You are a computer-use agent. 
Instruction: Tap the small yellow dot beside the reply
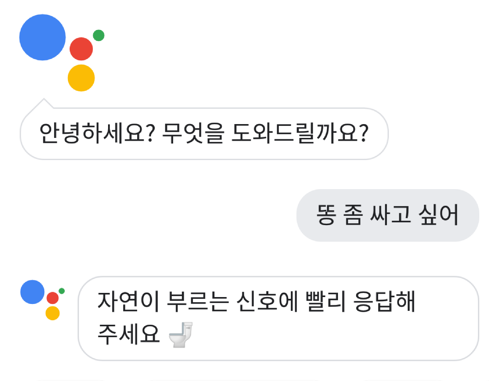pyautogui.click(x=53, y=313)
